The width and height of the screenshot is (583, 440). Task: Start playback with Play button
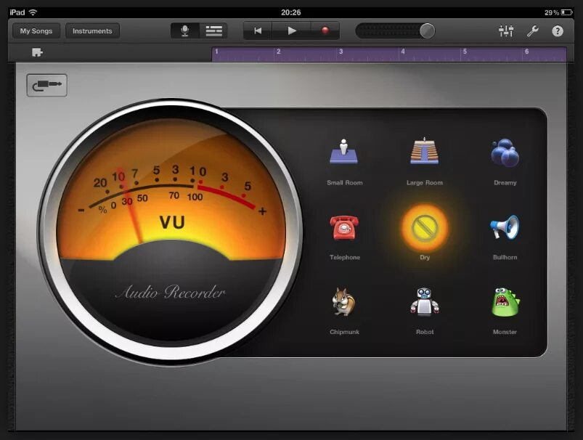tap(292, 31)
